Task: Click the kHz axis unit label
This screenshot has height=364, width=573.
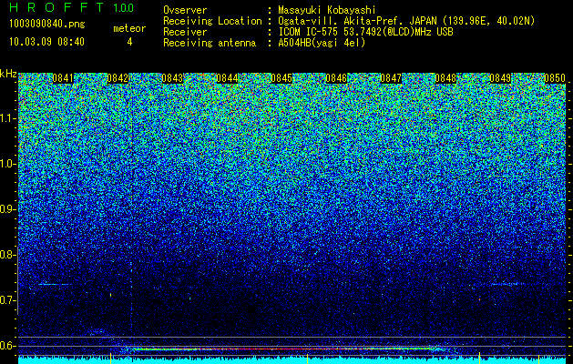Action: [8, 74]
